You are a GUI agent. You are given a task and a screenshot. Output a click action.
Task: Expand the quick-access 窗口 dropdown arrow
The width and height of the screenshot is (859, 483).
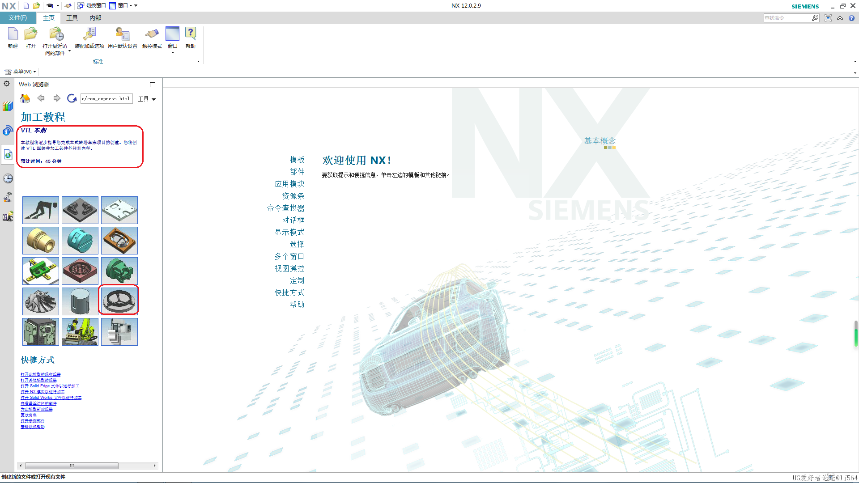point(131,6)
